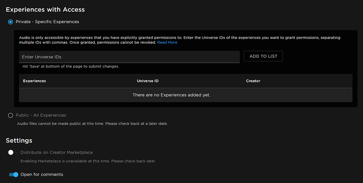This screenshot has height=183, width=363.
Task: Click the 'Hit Save at bottom' hint text
Action: 70,66
